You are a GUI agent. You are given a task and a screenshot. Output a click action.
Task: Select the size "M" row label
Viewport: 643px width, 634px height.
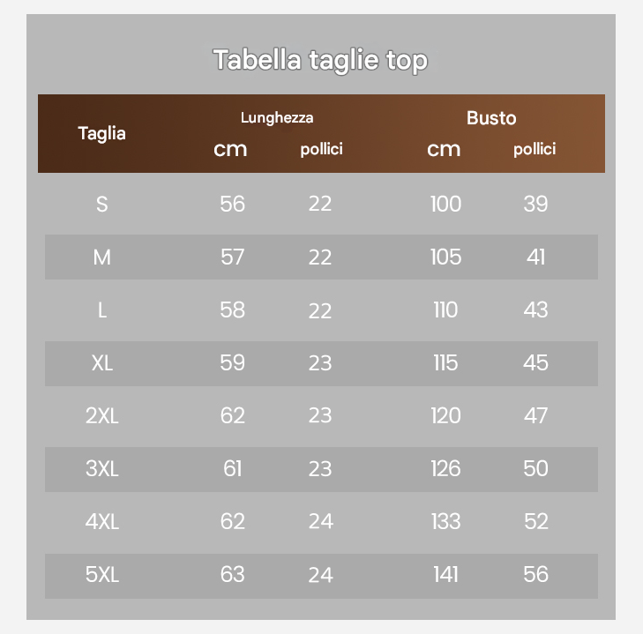(x=102, y=257)
